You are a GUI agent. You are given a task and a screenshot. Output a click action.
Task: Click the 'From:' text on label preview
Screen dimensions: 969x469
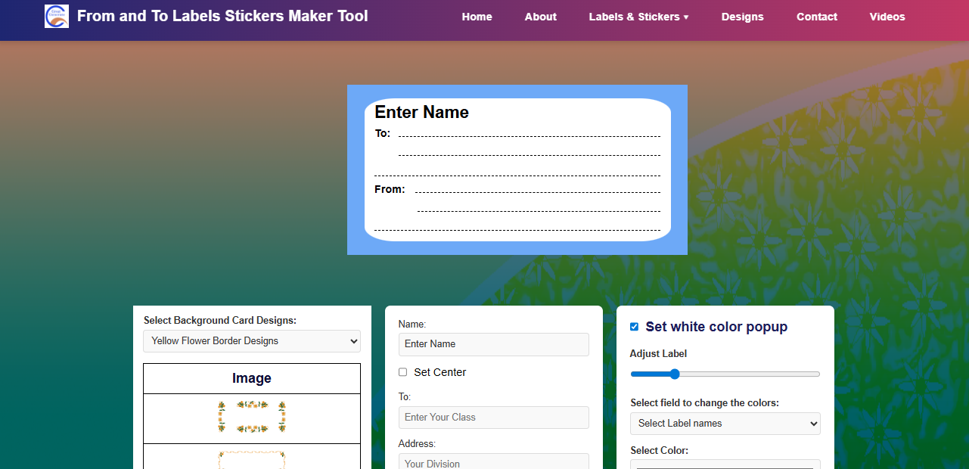click(x=390, y=189)
